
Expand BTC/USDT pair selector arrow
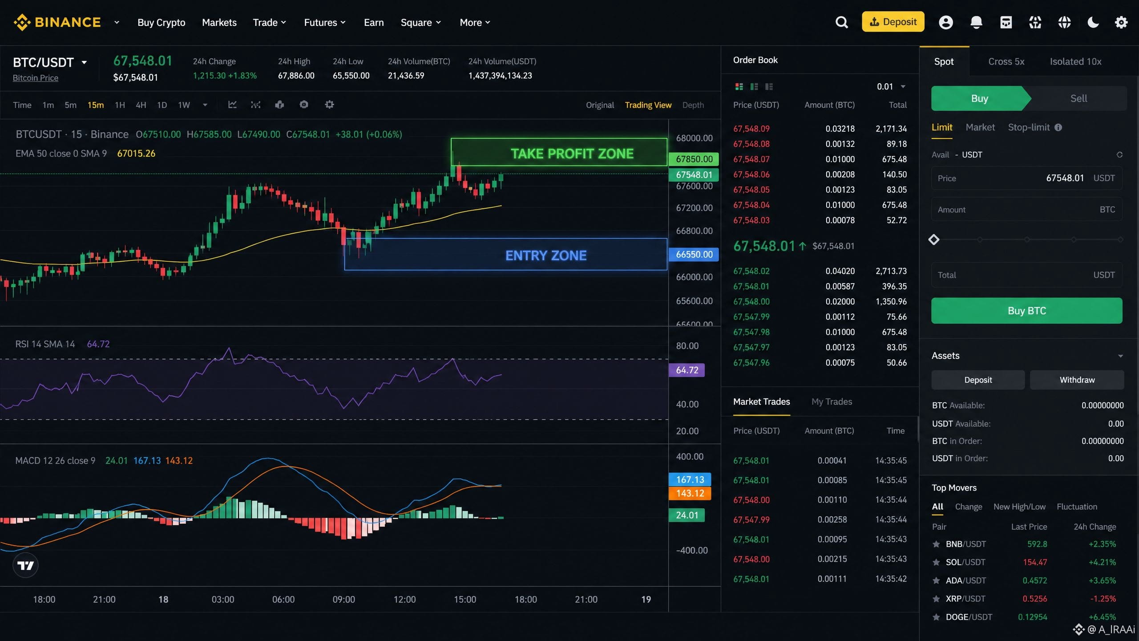[84, 63]
